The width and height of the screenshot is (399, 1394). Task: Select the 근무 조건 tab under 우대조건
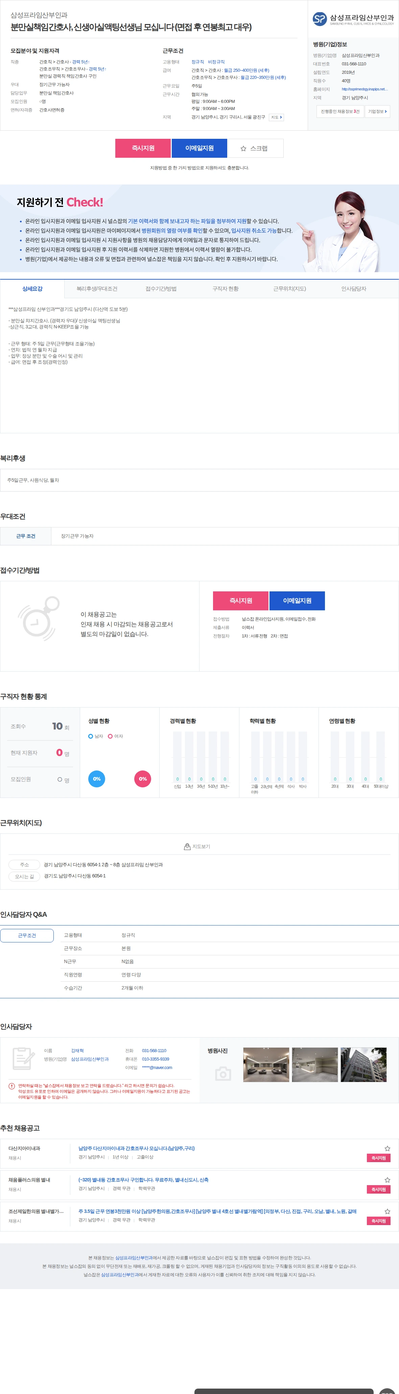(26, 536)
